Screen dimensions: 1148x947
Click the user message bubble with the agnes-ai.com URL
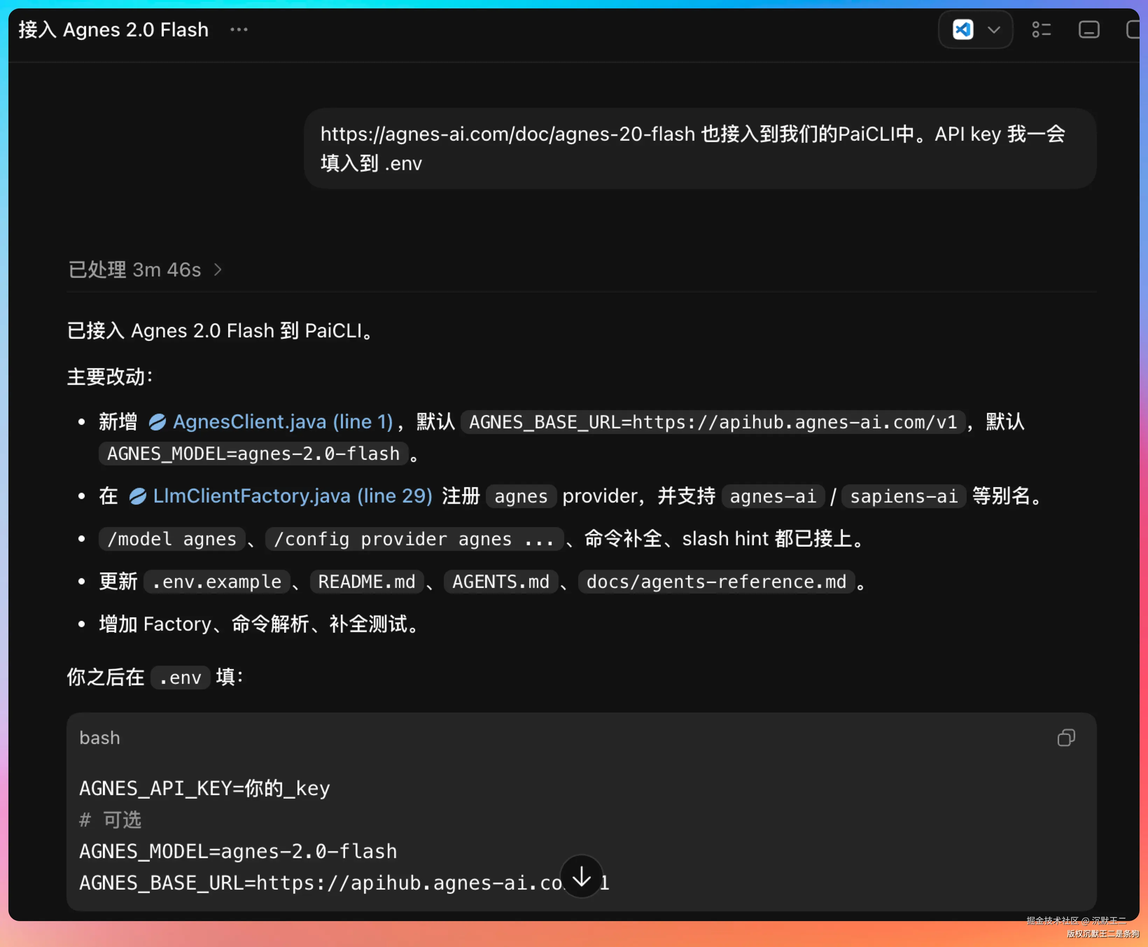[700, 148]
